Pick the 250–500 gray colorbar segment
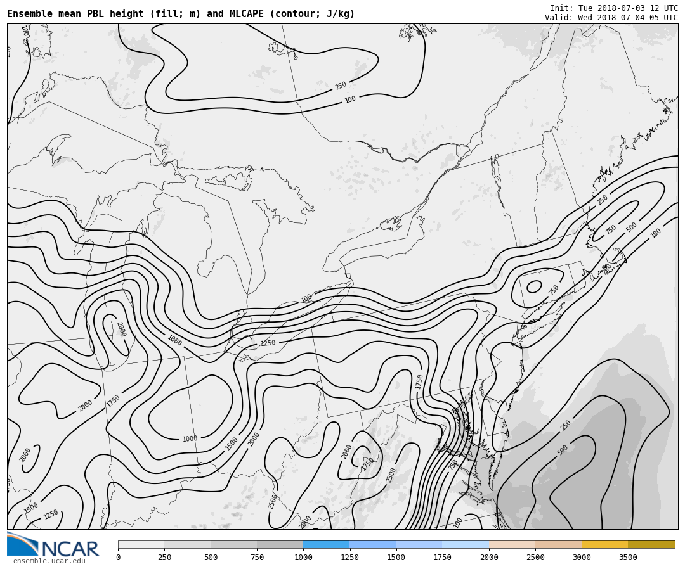This screenshot has width=685, height=569. pyautogui.click(x=187, y=544)
